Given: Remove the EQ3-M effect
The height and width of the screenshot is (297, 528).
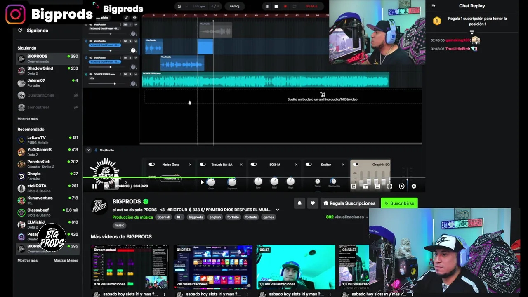Looking at the screenshot, I should click(296, 165).
